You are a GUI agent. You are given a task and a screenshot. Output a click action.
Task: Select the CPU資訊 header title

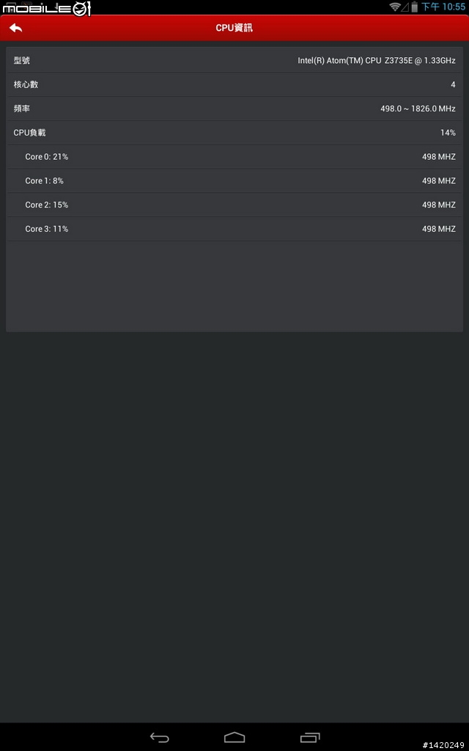(234, 28)
